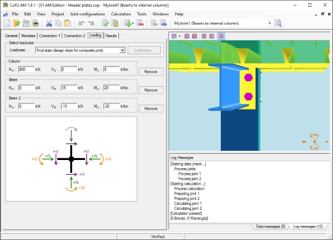Click the verify data green checkmark icon
This screenshot has height=240, width=333.
coord(105,23)
